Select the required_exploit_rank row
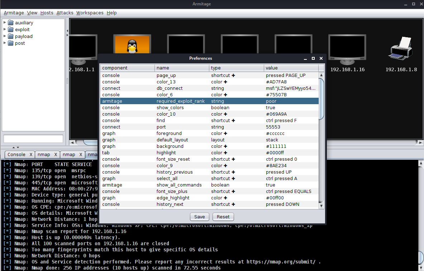 click(209, 101)
